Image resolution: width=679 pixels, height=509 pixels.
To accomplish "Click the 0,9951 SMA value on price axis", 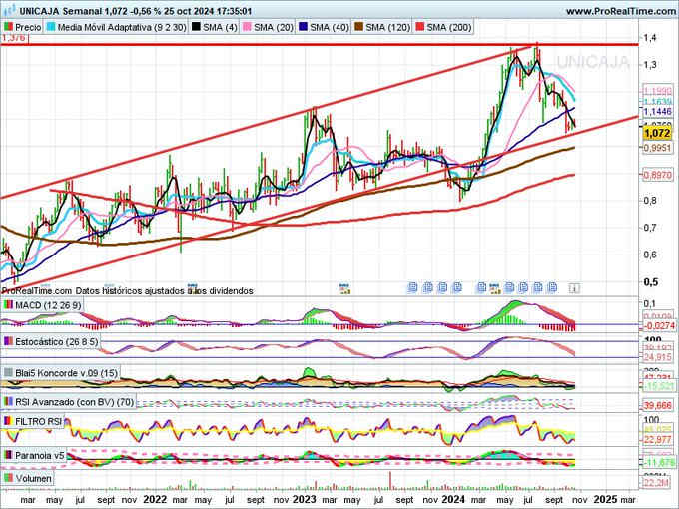I will pos(657,148).
